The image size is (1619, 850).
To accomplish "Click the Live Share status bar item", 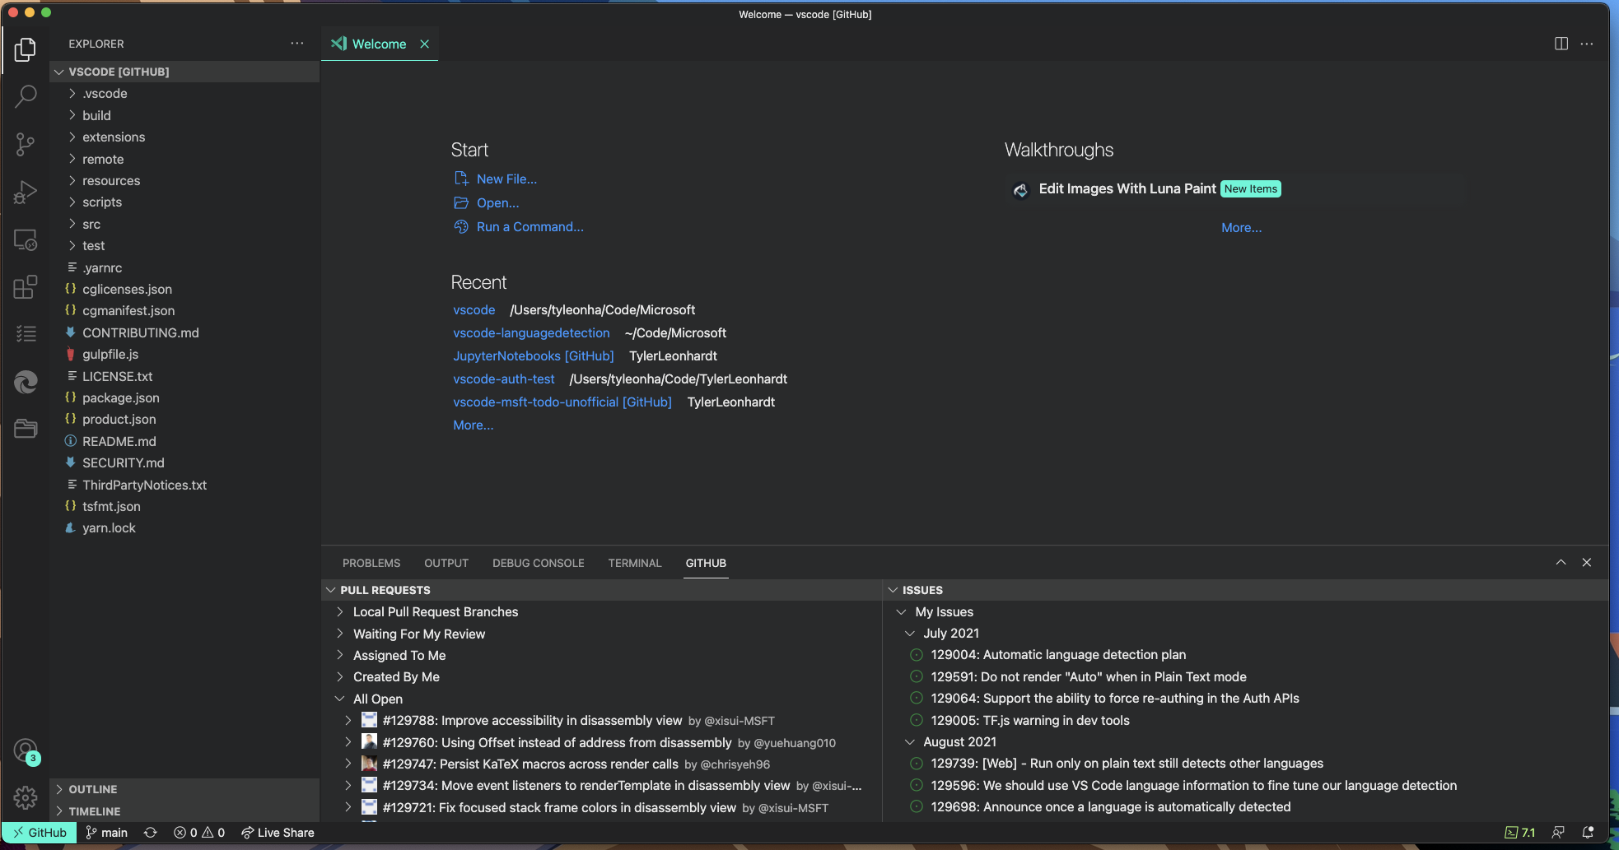I will (278, 832).
